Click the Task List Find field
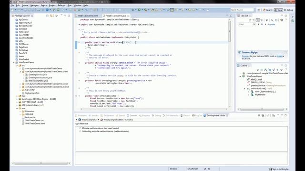The width and height of the screenshot is (305, 171). point(247,24)
